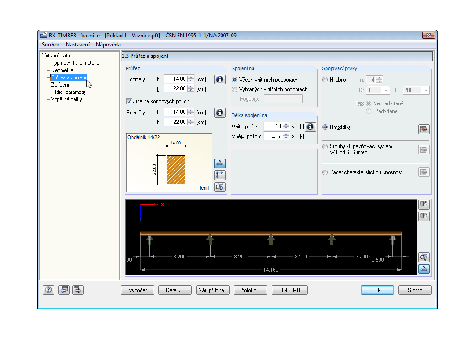The height and width of the screenshot is (339, 475).
Task: Adjust Vnitř. polích length spinner
Action: 285,126
